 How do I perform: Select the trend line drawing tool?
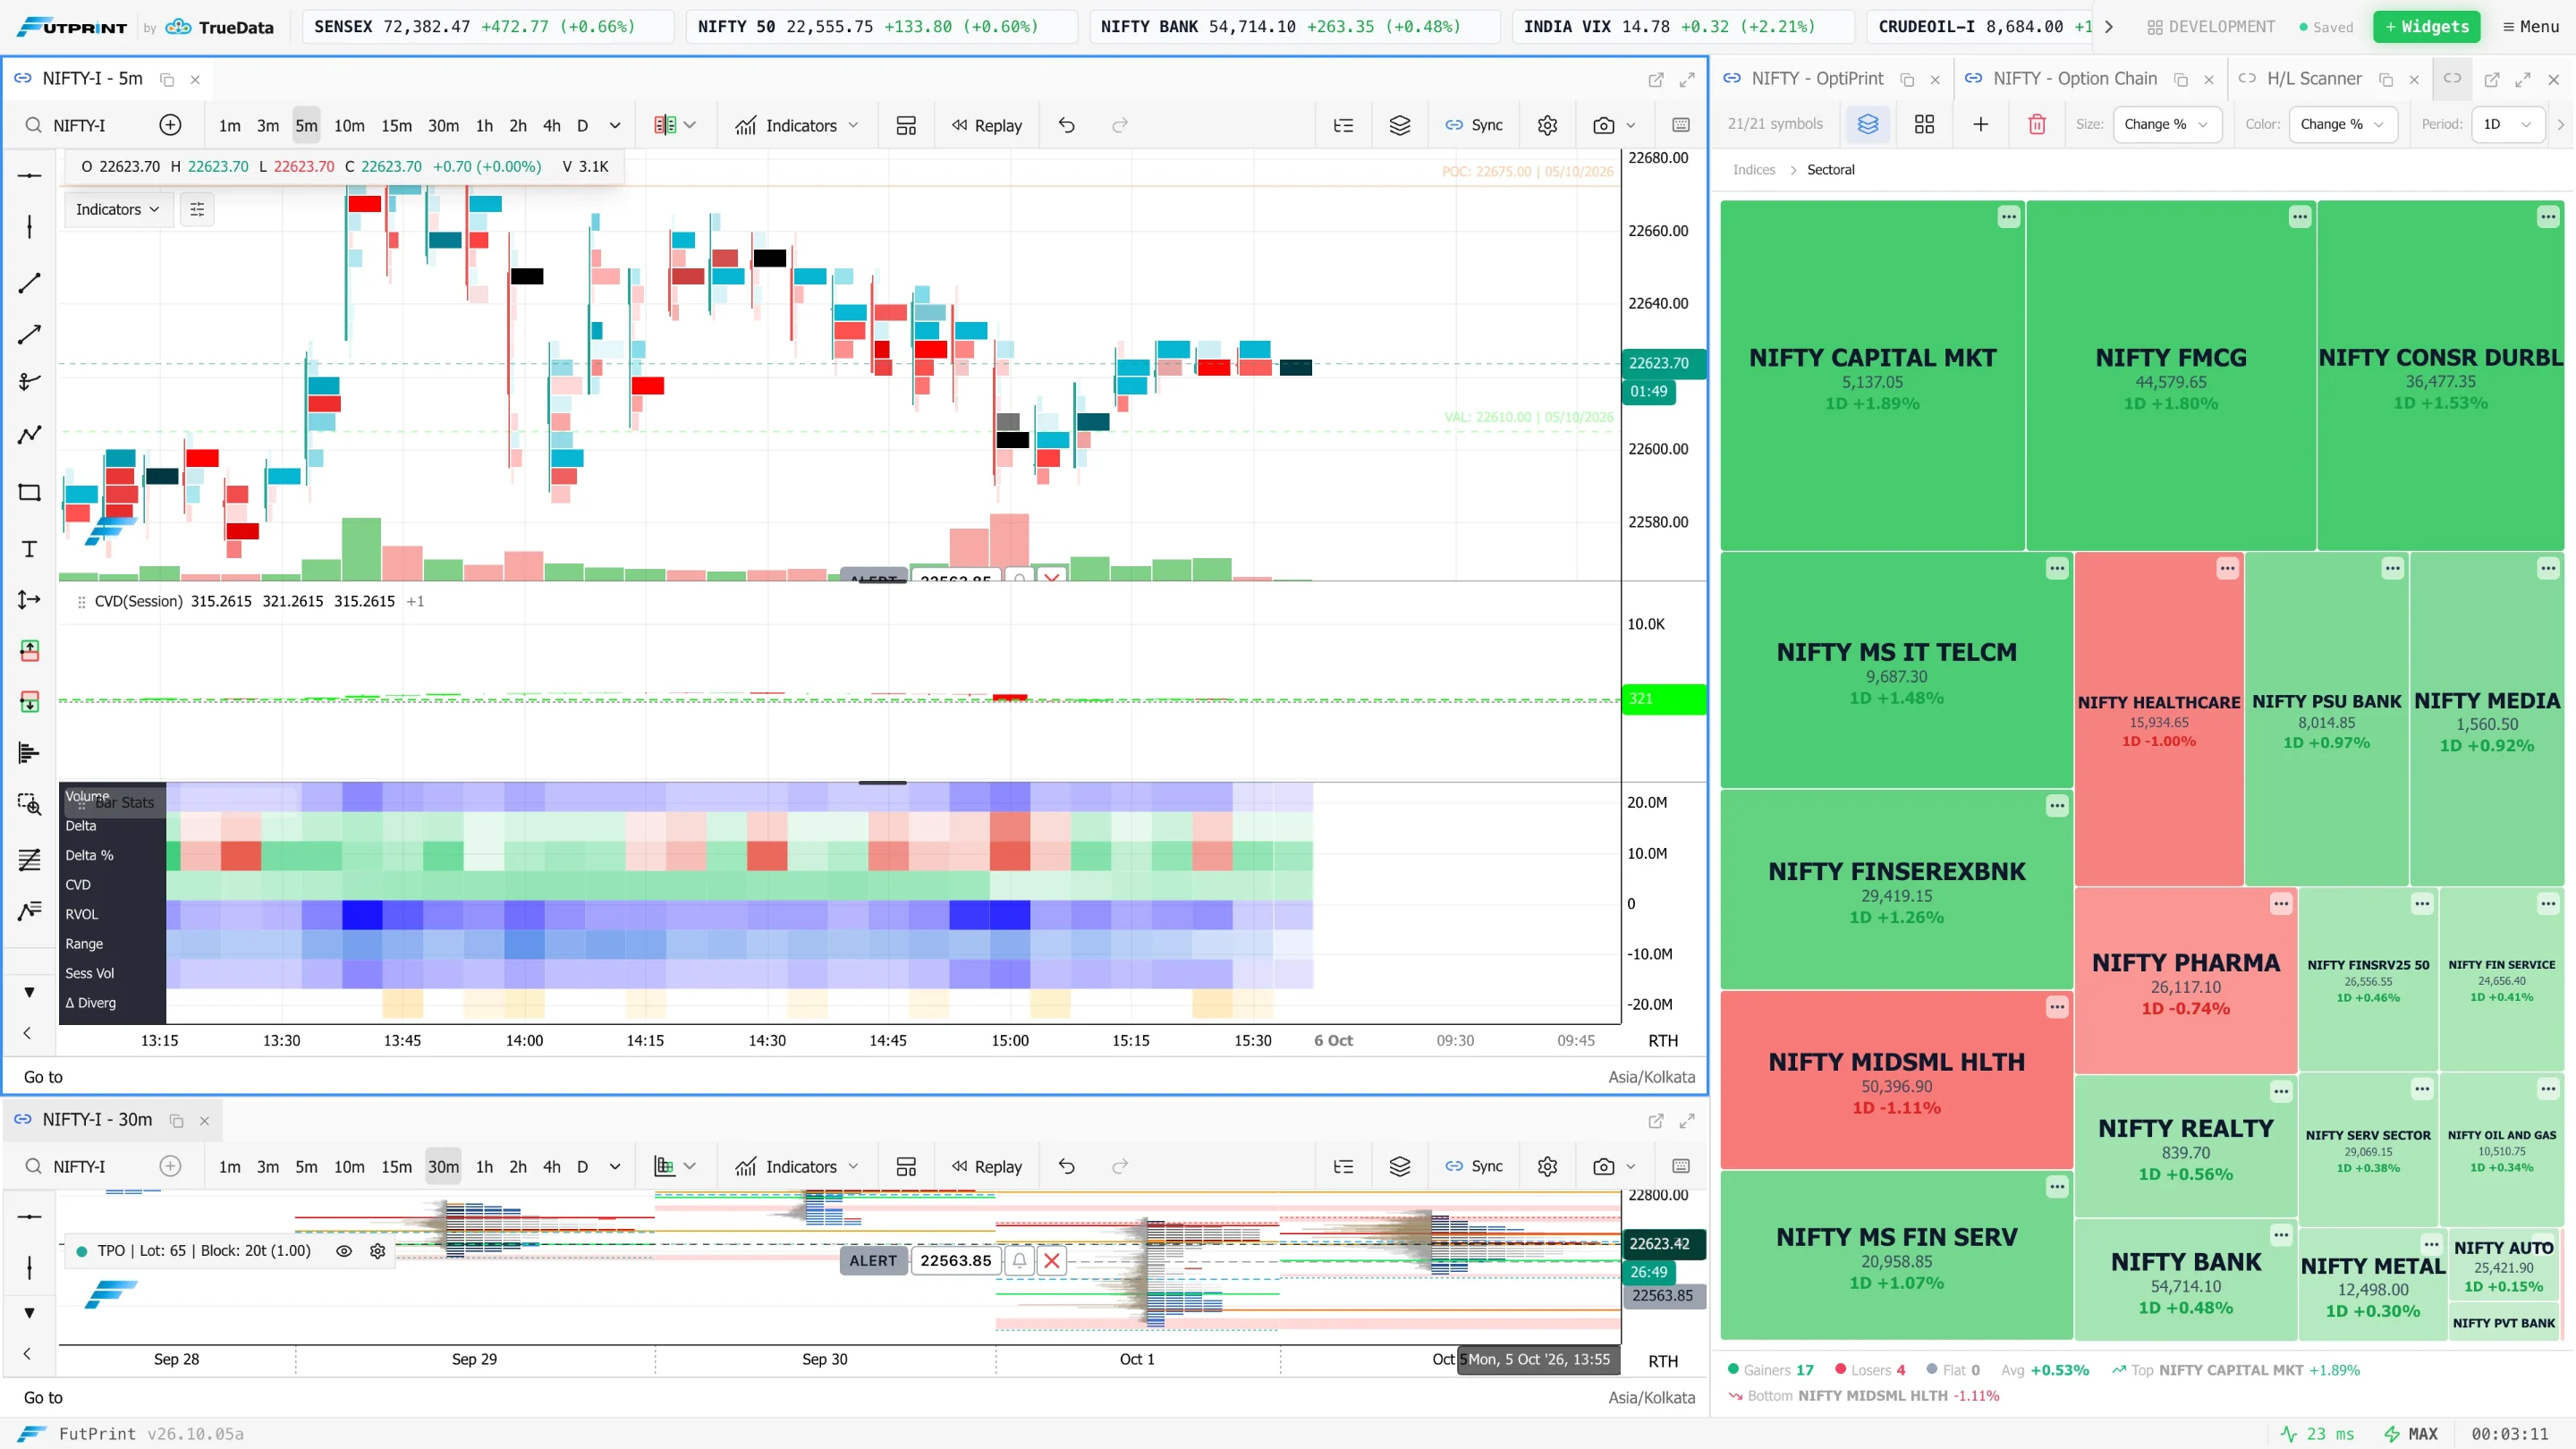coord(29,283)
